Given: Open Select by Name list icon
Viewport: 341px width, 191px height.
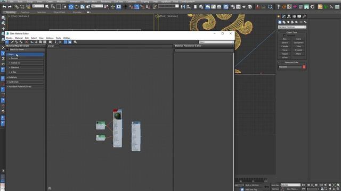Looking at the screenshot, I should click(53, 7).
